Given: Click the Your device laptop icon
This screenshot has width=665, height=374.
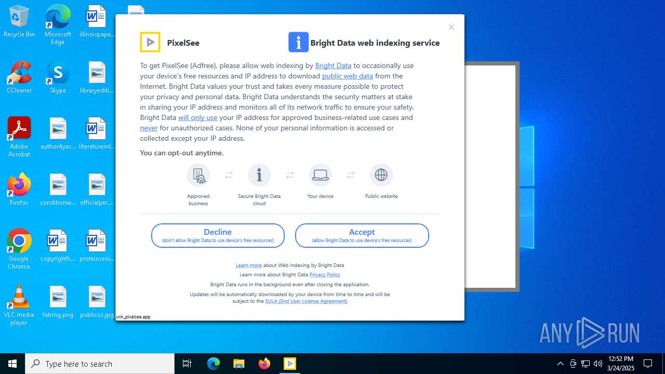Looking at the screenshot, I should click(320, 175).
